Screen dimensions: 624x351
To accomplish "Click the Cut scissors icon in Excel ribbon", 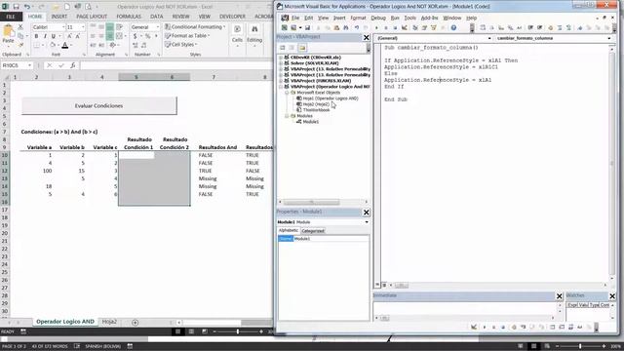I will pos(20,27).
